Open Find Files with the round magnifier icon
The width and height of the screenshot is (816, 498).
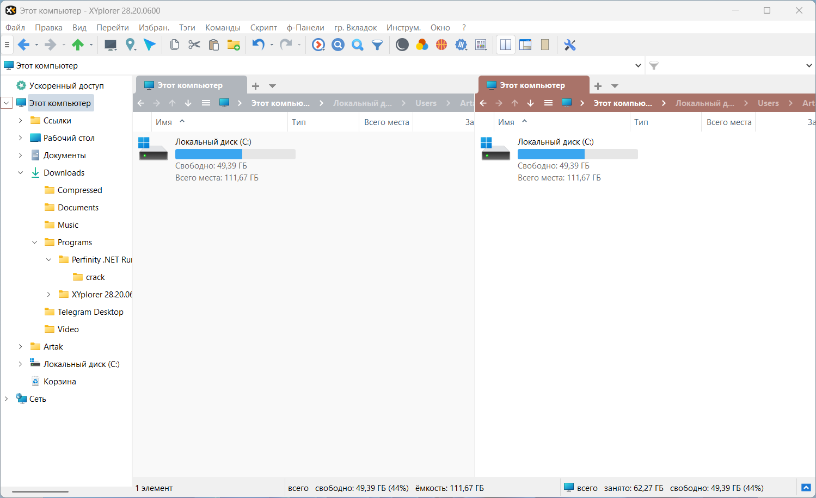(338, 45)
